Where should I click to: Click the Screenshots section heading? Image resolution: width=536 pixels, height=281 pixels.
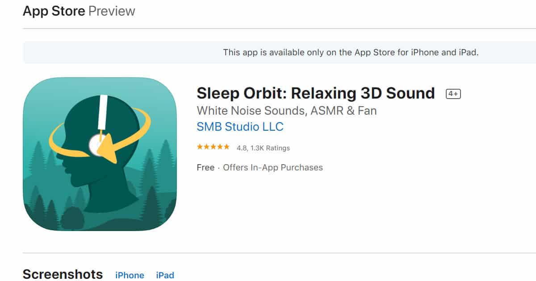[63, 274]
